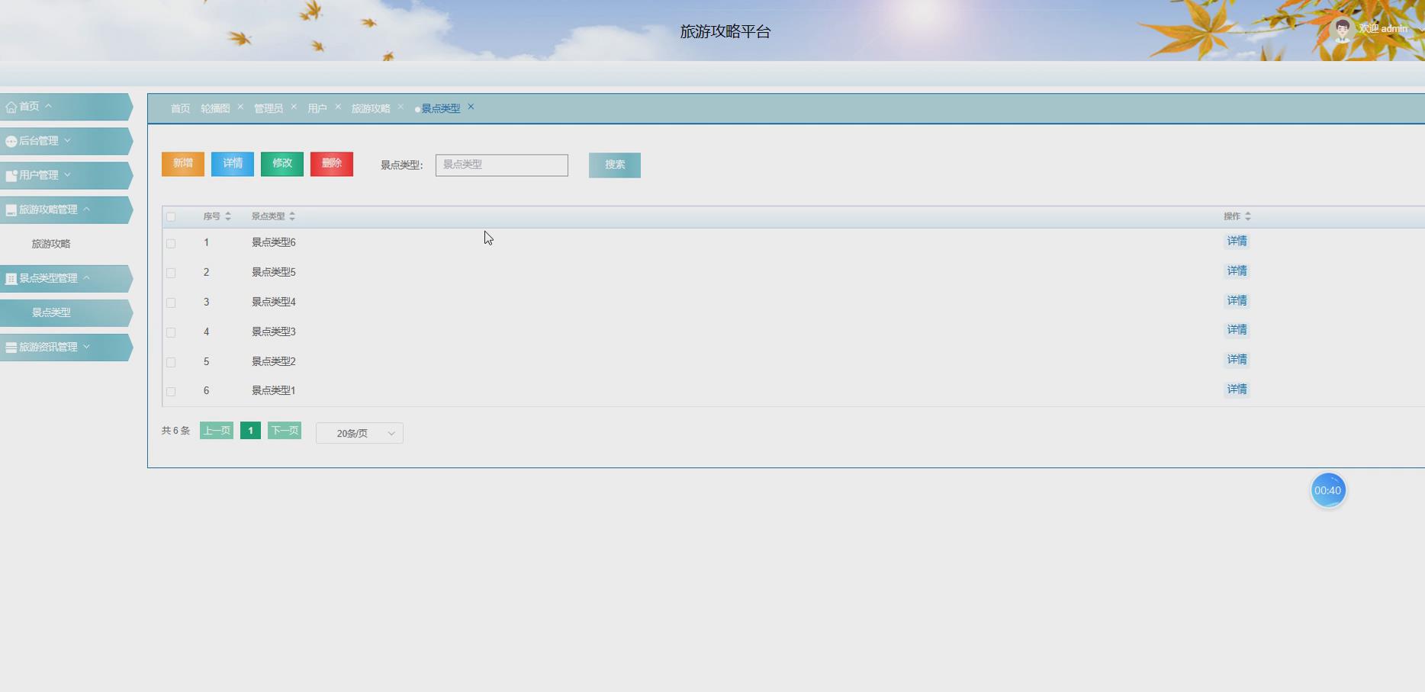This screenshot has height=692, width=1425.
Task: Click the 后台管理 sidebar icon
Action: click(11, 140)
